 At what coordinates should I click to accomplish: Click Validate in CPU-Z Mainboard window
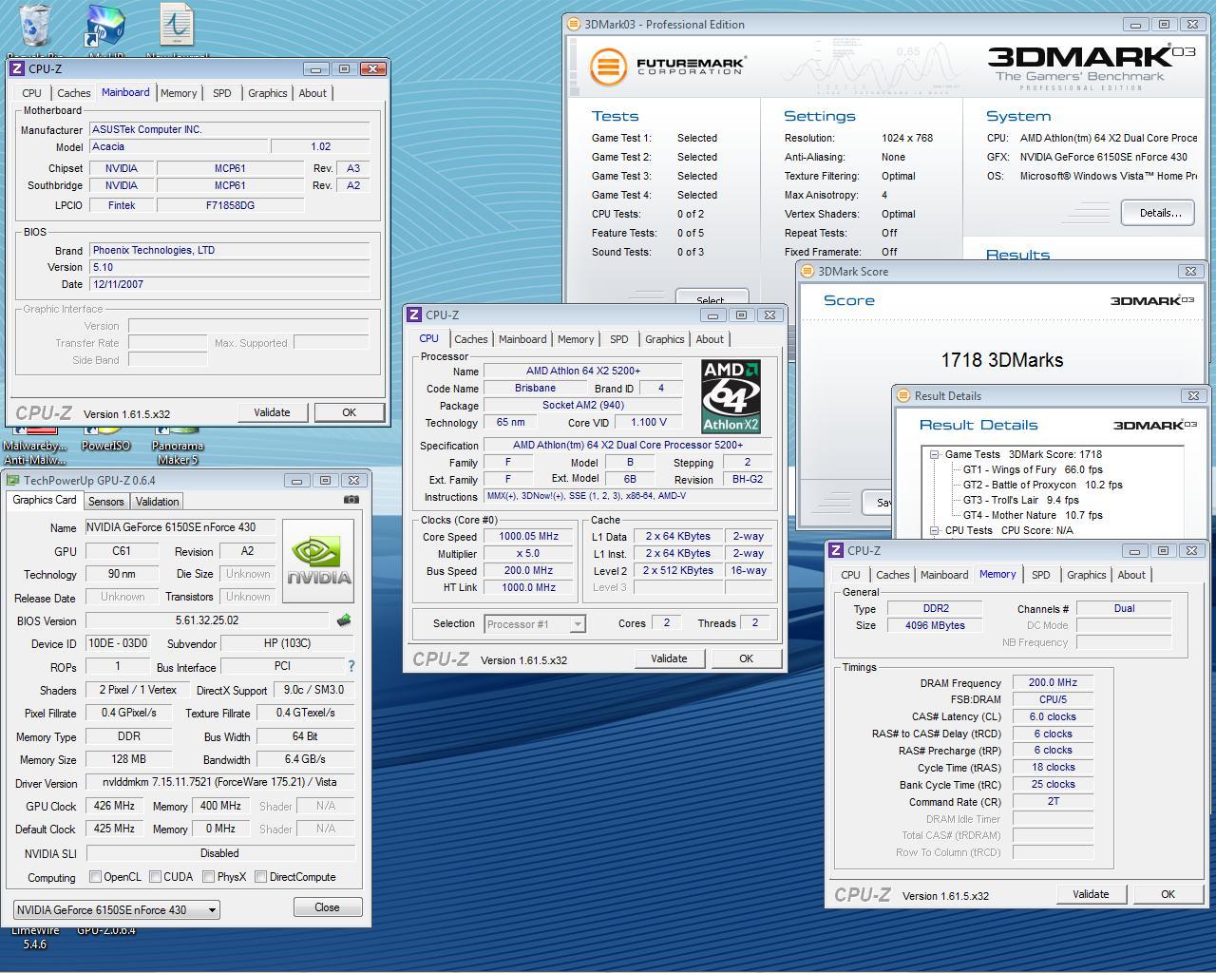click(272, 412)
